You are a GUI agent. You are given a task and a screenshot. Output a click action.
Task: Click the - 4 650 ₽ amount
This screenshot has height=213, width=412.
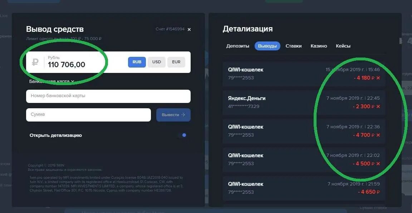(369, 192)
